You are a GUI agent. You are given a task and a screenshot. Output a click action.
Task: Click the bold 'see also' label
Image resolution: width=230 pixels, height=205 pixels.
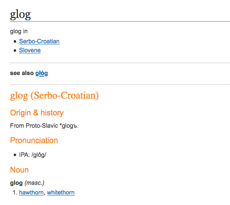[x=22, y=73]
